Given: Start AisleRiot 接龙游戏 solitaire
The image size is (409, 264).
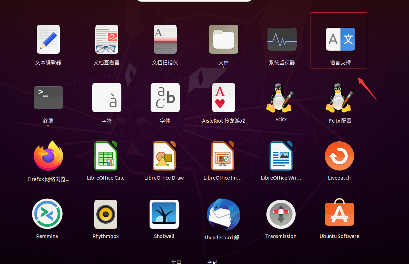Looking at the screenshot, I should point(224,98).
